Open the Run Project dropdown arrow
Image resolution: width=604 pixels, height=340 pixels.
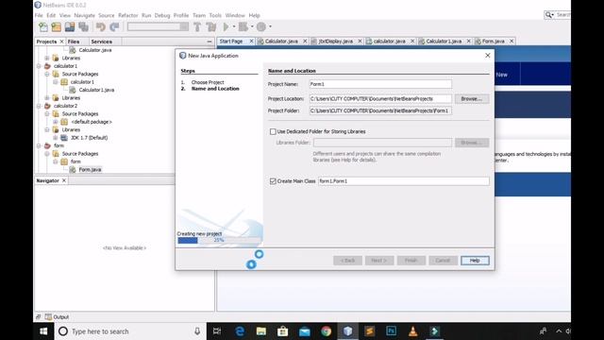click(234, 27)
